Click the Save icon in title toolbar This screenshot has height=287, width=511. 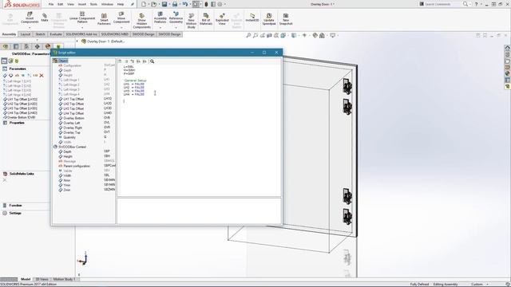[x=164, y=4]
